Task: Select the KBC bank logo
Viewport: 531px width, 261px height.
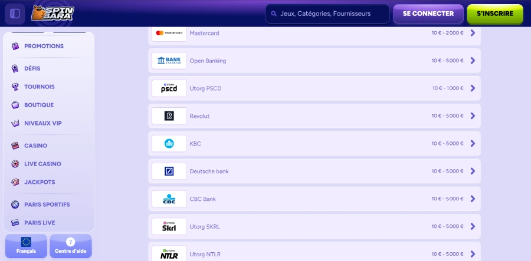Action: (x=169, y=144)
